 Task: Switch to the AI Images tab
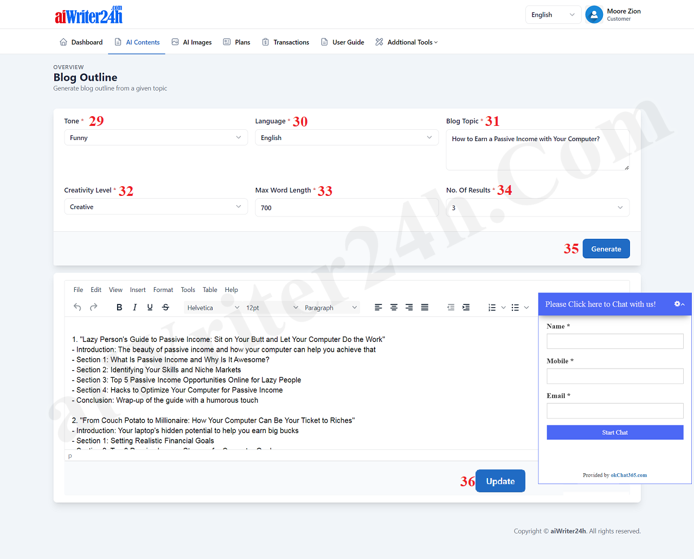pyautogui.click(x=191, y=42)
